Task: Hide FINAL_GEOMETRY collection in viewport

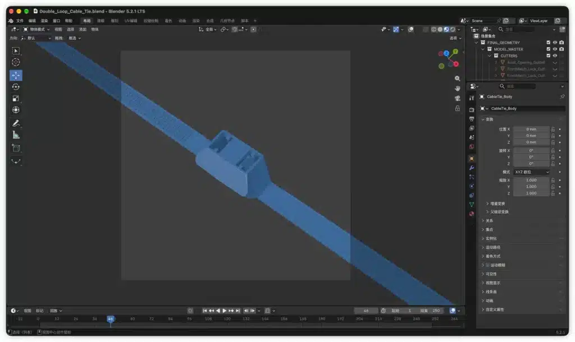Action: (555, 43)
